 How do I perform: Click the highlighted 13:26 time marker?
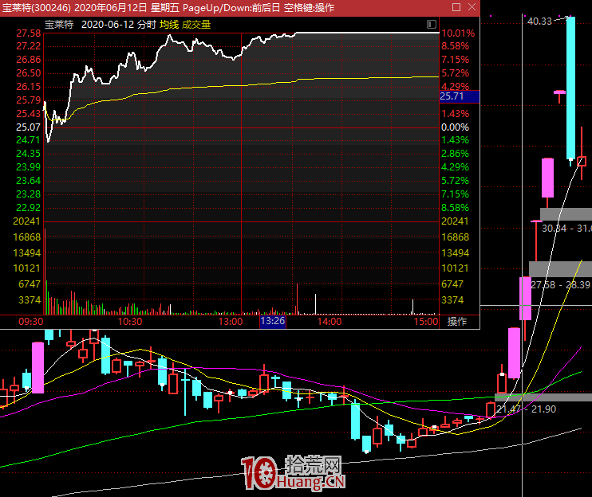click(x=272, y=322)
